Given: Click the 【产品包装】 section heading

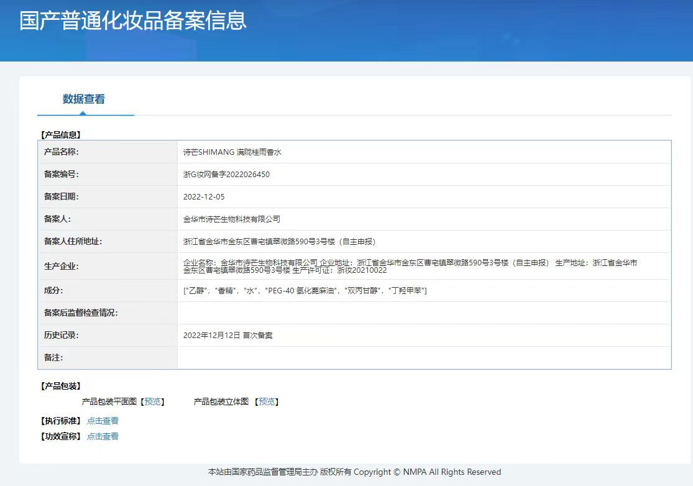Looking at the screenshot, I should 60,386.
